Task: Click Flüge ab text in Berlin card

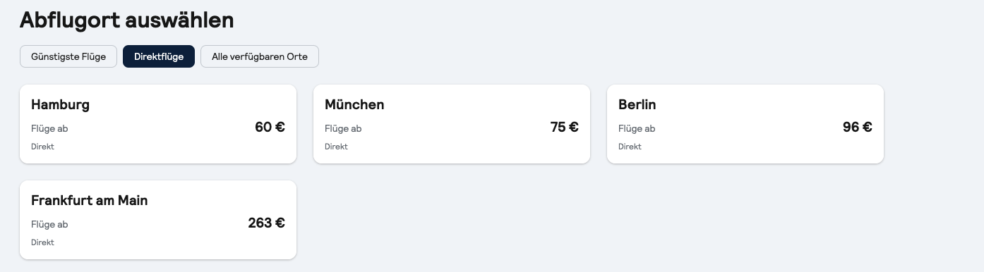Action: (x=637, y=129)
